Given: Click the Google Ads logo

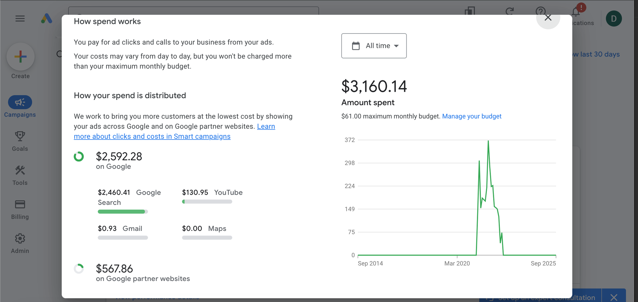Looking at the screenshot, I should point(47,18).
